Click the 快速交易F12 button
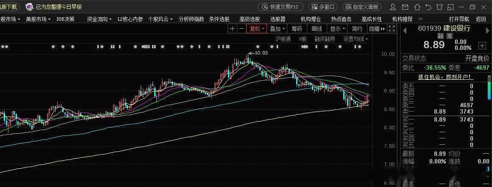 (x=281, y=7)
